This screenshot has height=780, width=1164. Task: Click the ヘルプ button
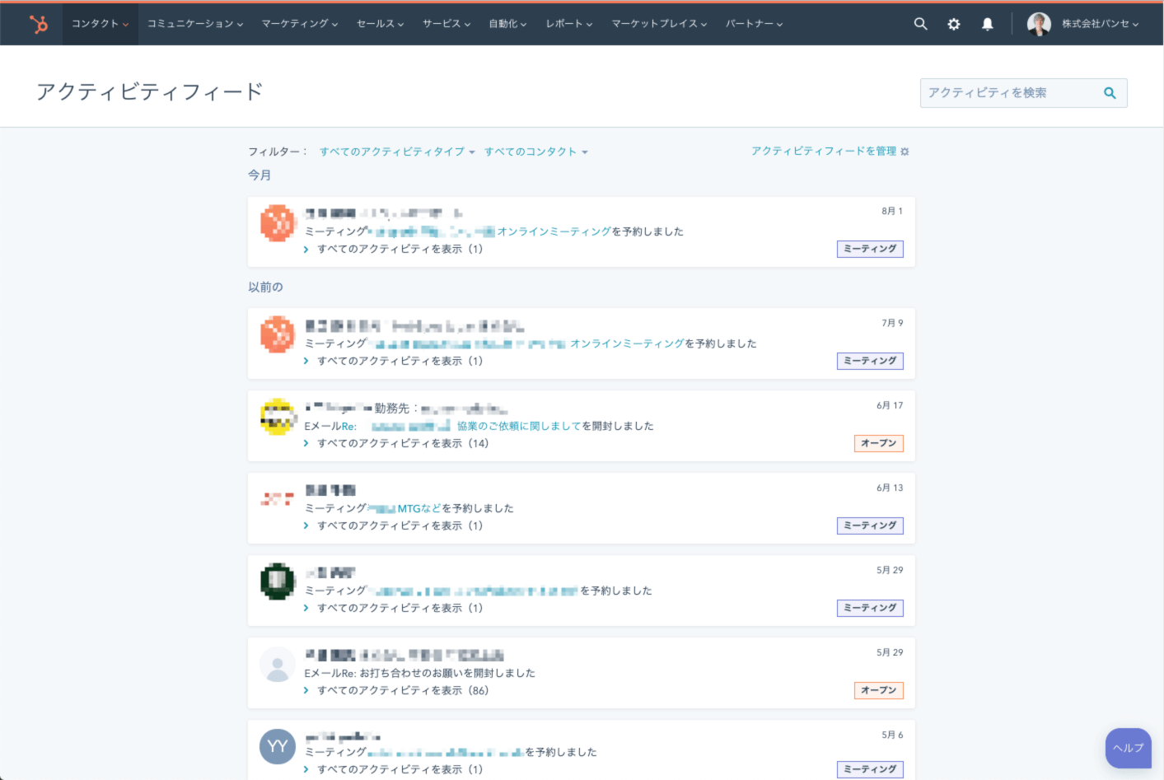click(1128, 748)
